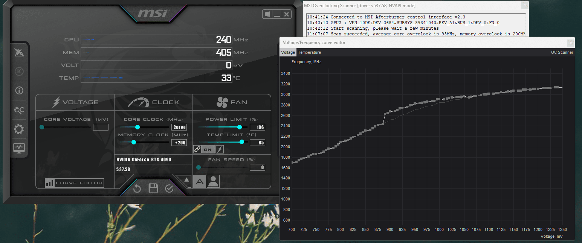Click the MEM 405 MHz readout

click(x=224, y=52)
